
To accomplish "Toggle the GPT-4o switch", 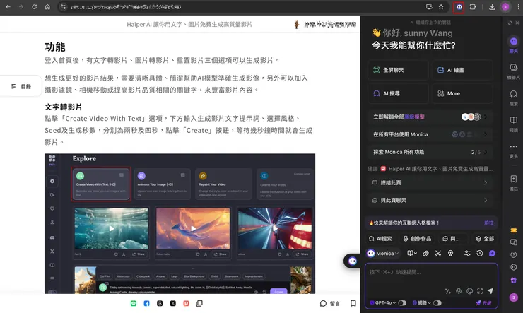I will pyautogui.click(x=402, y=302).
